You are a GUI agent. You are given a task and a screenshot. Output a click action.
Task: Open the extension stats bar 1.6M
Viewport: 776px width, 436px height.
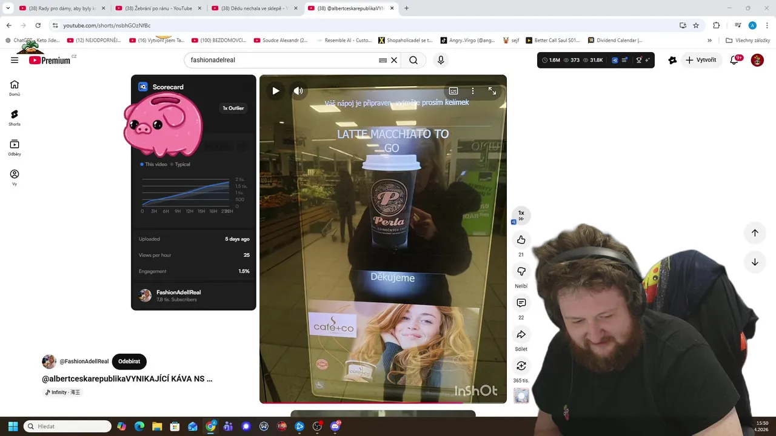pos(596,60)
